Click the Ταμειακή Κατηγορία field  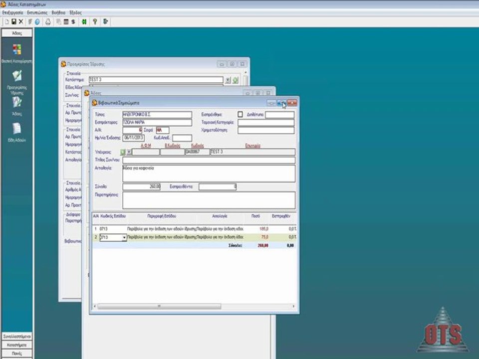tap(266, 123)
